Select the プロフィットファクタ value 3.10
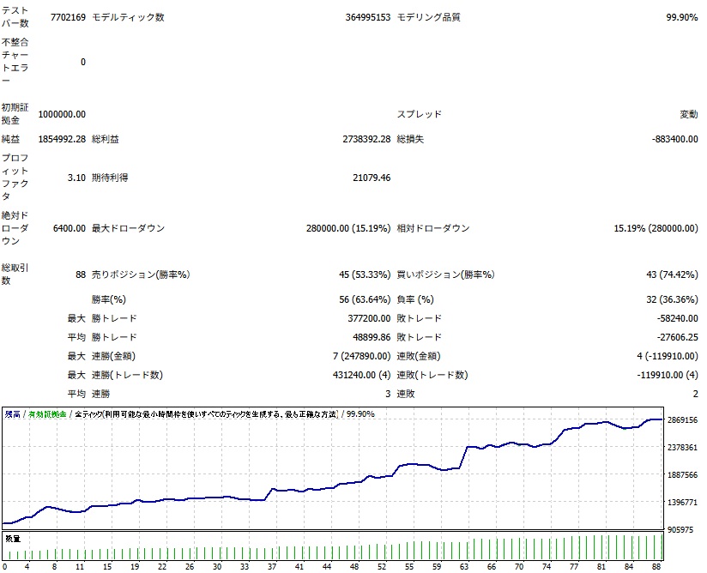The width and height of the screenshot is (707, 573). click(76, 178)
